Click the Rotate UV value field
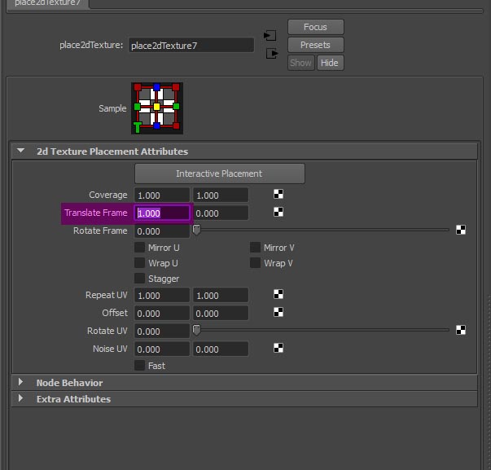 [x=162, y=331]
